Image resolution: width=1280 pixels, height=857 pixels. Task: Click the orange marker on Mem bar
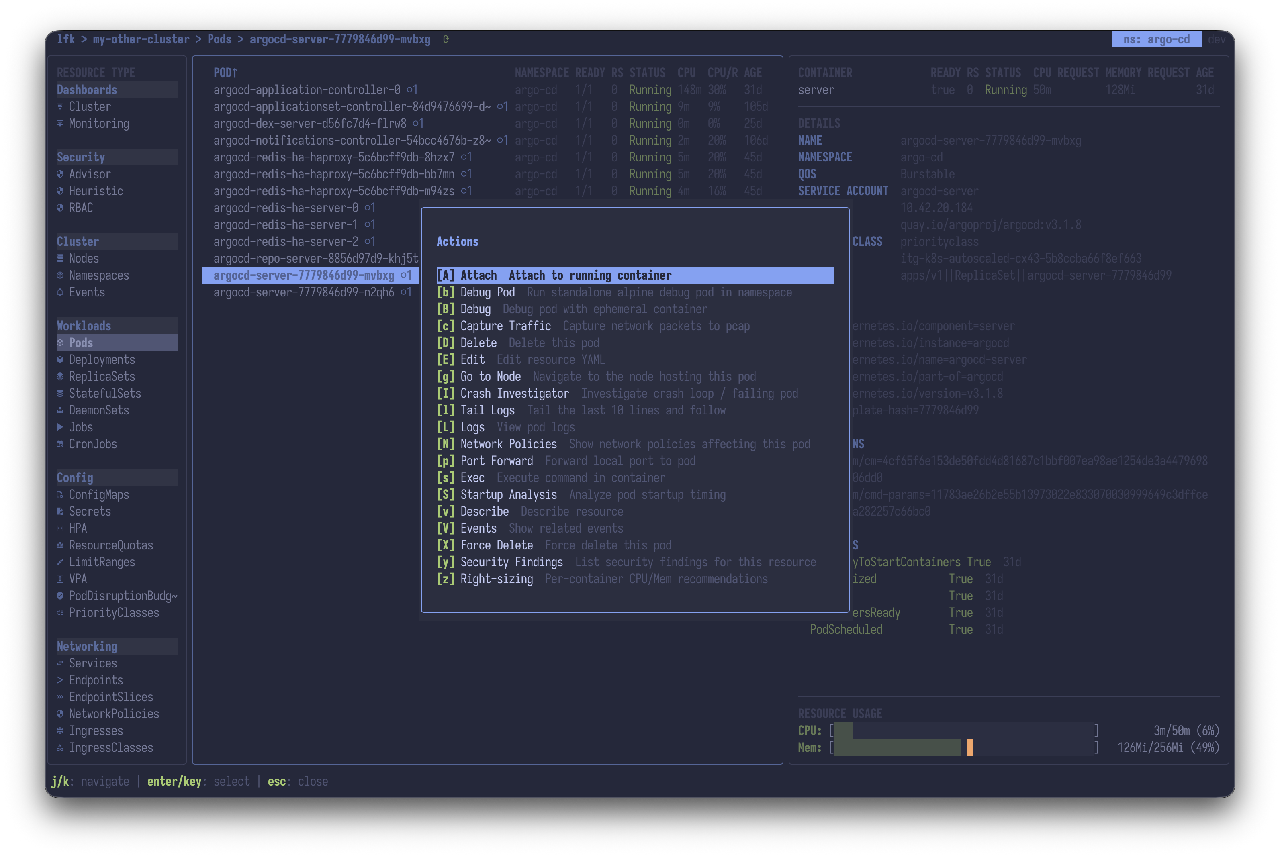tap(970, 748)
